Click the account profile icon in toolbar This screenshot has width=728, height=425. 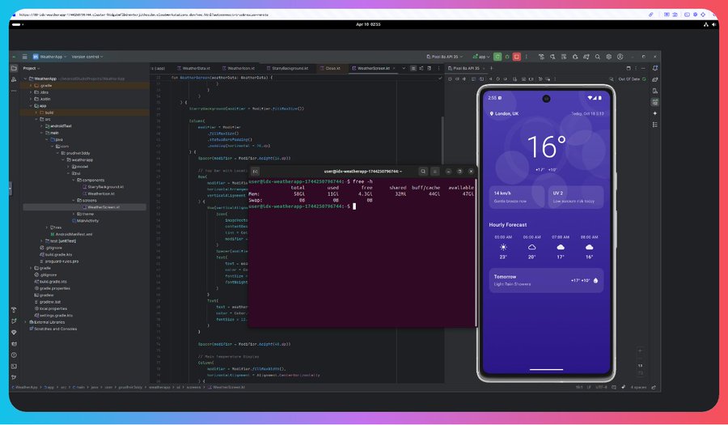[620, 57]
